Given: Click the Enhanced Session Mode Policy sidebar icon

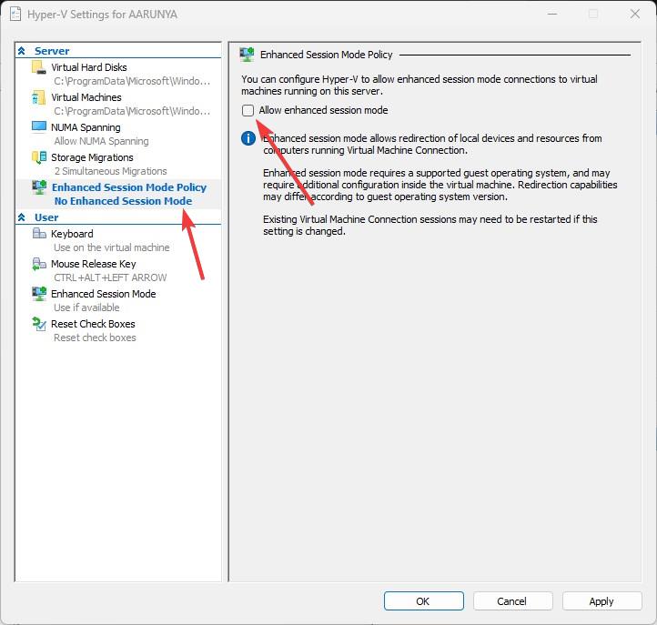Looking at the screenshot, I should [x=39, y=187].
